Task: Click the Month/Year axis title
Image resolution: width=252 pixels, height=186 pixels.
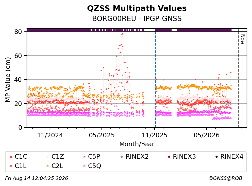Action: click(x=137, y=144)
